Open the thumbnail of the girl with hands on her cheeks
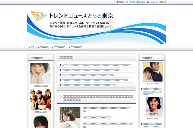 point(41,73)
